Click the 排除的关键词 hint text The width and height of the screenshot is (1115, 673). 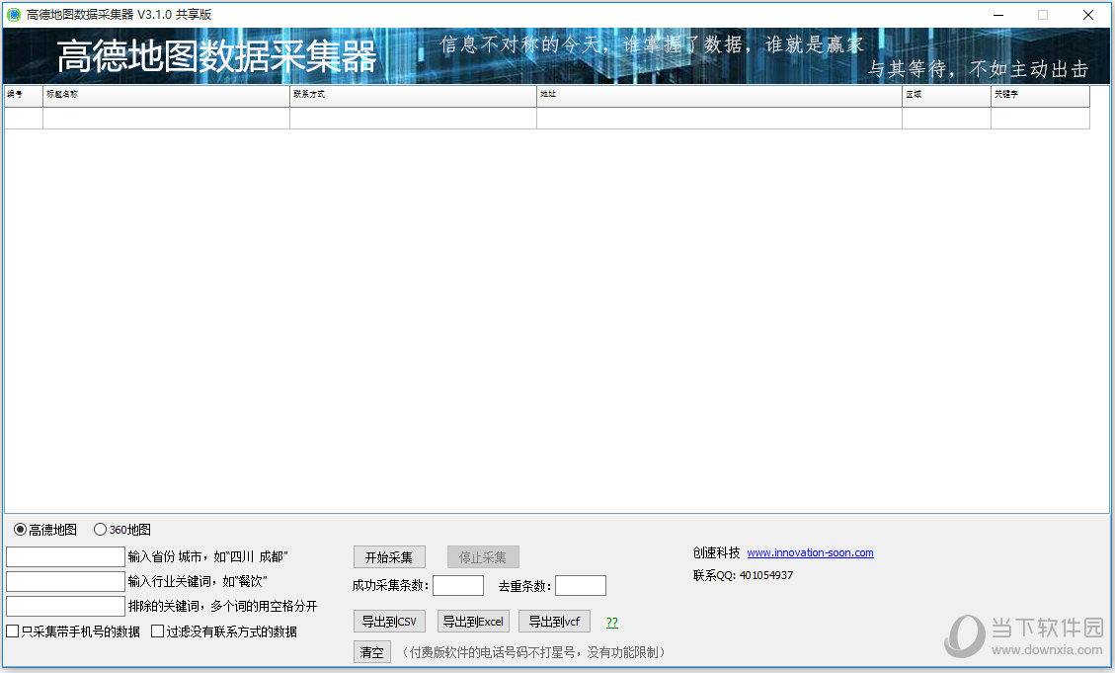coord(222,606)
